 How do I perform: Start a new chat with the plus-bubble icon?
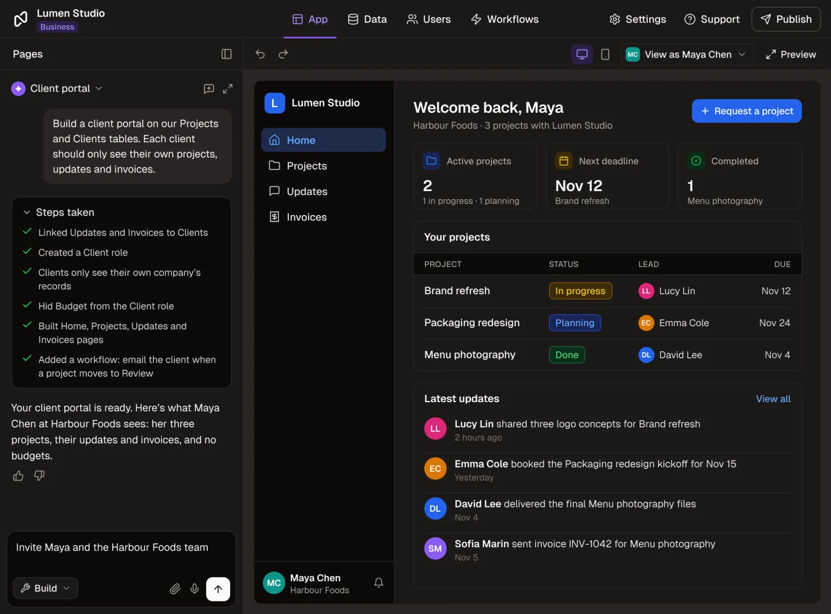[x=209, y=89]
